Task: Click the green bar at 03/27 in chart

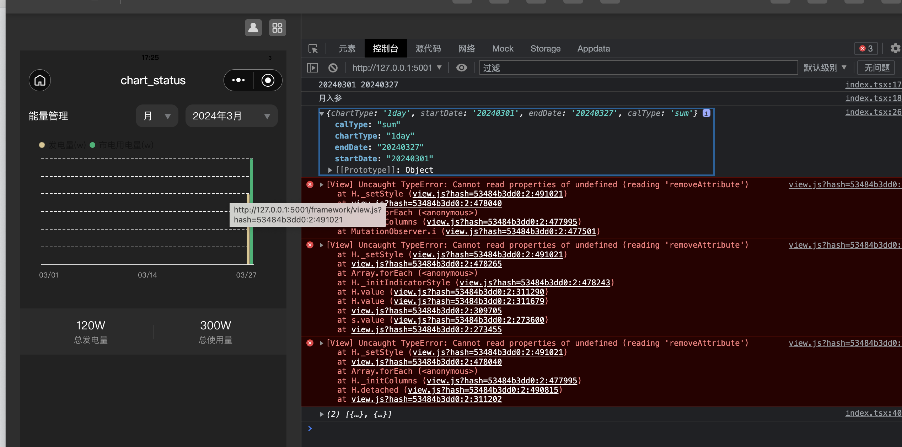Action: [251, 212]
